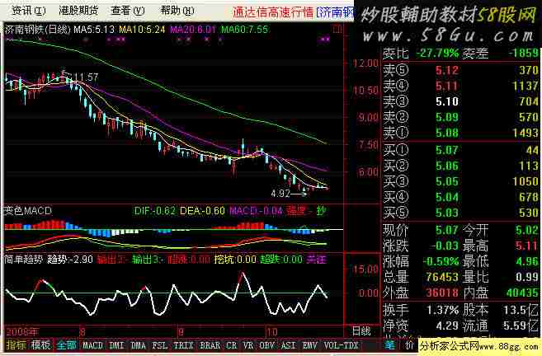This screenshot has width=542, height=356.
Task: Click the 买② bid row at 5.06
Action: coord(461,166)
